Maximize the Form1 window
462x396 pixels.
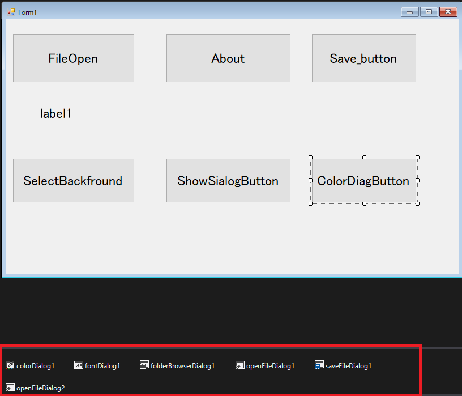[x=429, y=12]
